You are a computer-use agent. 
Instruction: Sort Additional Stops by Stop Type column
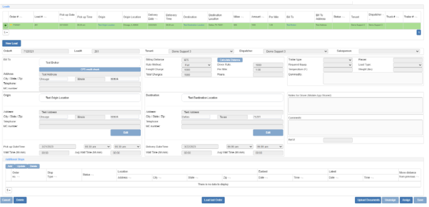[52, 175]
